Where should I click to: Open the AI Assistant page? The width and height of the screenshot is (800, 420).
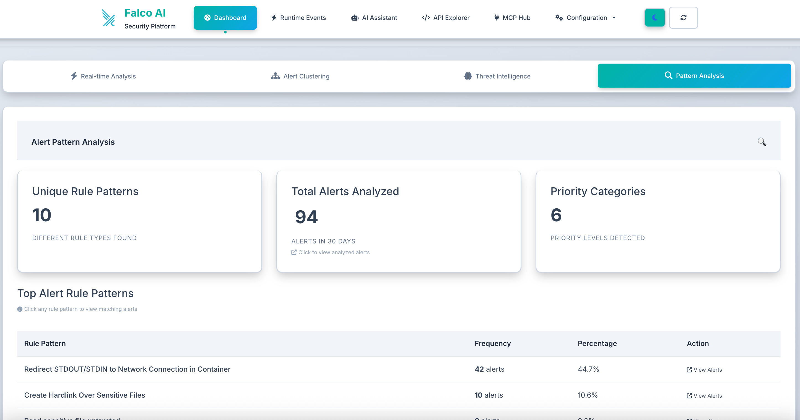(374, 18)
